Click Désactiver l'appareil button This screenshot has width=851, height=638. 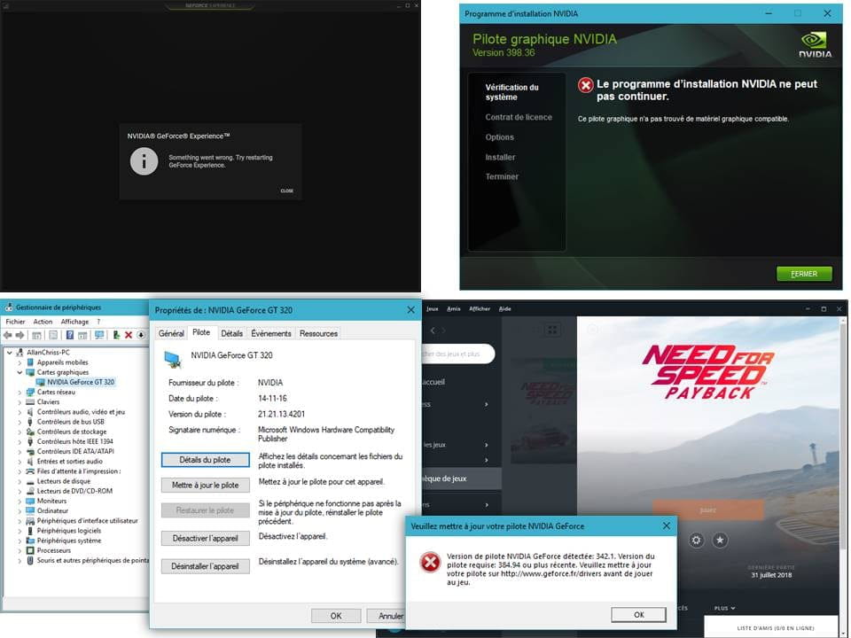click(205, 538)
